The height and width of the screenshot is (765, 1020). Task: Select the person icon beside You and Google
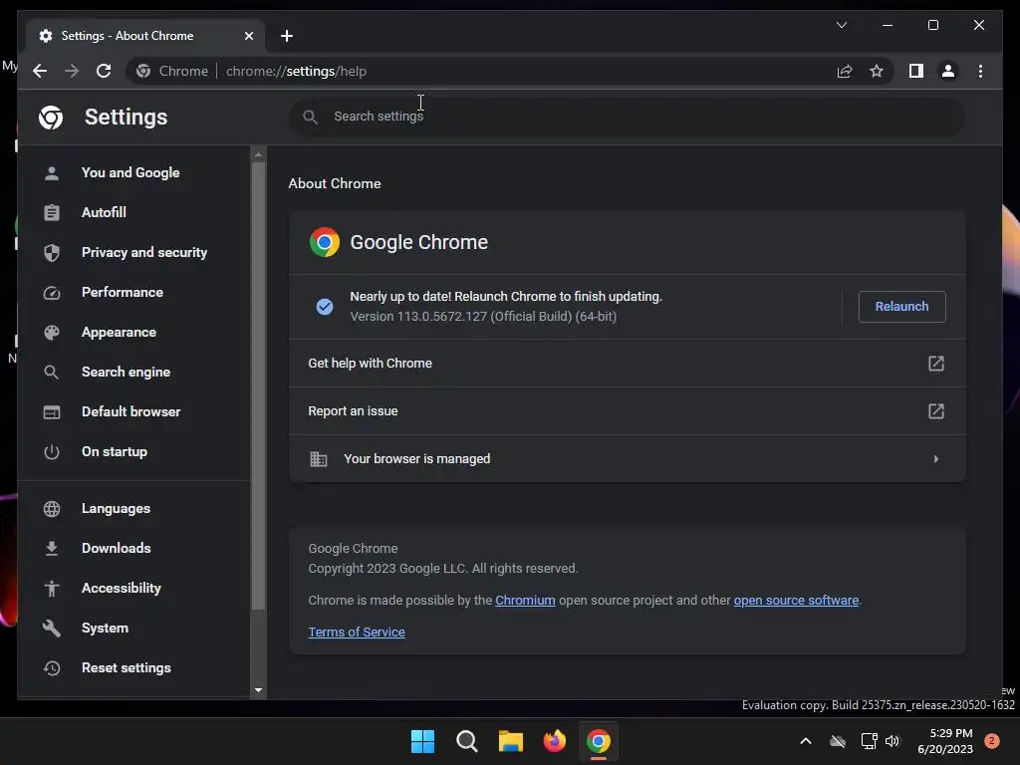point(52,173)
